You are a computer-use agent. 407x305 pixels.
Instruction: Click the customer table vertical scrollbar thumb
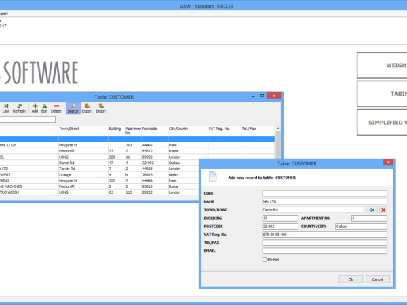click(x=277, y=145)
